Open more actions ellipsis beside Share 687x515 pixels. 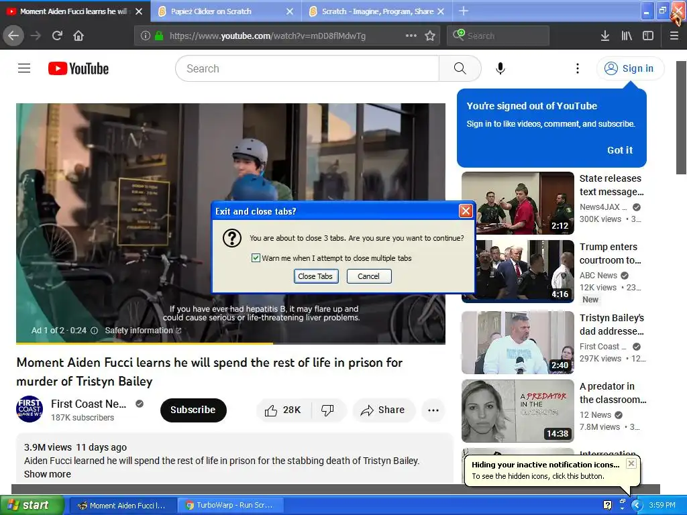click(x=433, y=410)
